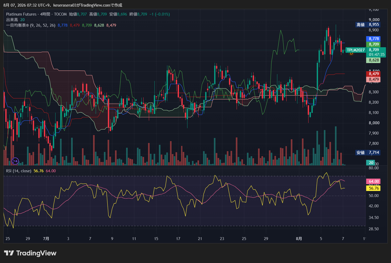This screenshot has height=263, width=391.
Task: Click the 01:47:35 bar countdown label
Action: click(x=376, y=55)
